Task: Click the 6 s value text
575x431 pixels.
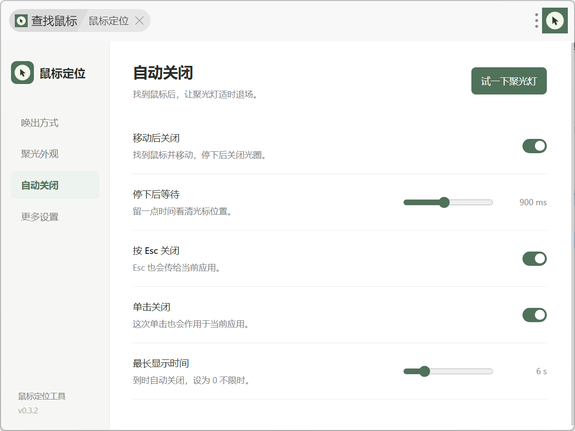Action: click(542, 371)
